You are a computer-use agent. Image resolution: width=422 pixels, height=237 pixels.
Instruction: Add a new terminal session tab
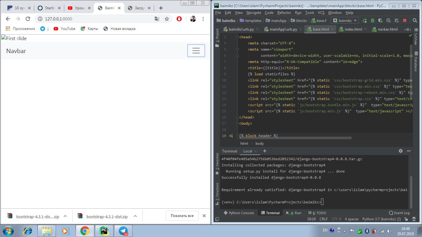click(264, 151)
